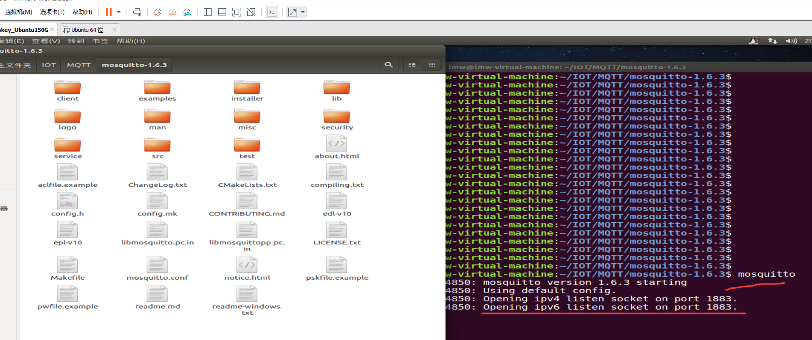Screen dimensions: 812x340
Task: Open the file manager 转到 menu
Action: point(76,41)
